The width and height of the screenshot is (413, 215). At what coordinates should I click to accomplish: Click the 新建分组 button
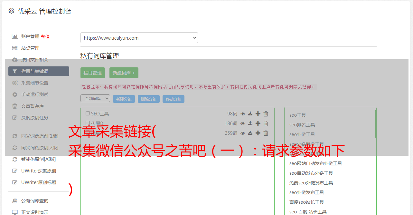124,99
